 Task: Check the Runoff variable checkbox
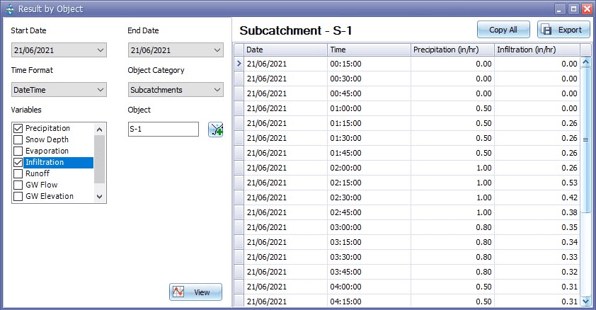click(18, 173)
